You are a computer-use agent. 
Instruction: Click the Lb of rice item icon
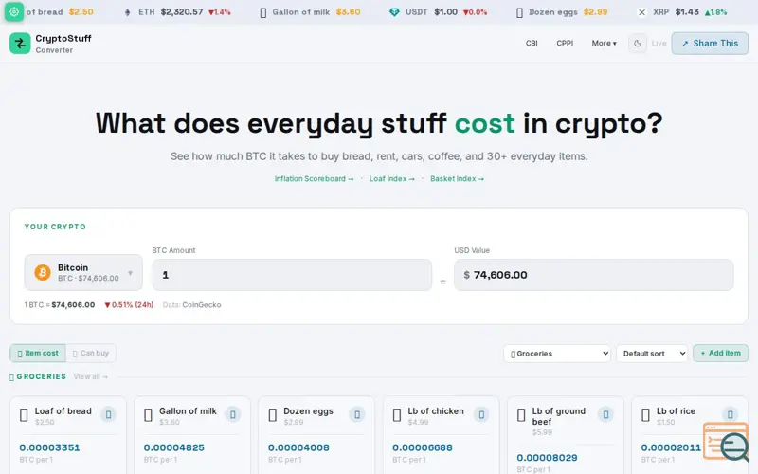[645, 415]
